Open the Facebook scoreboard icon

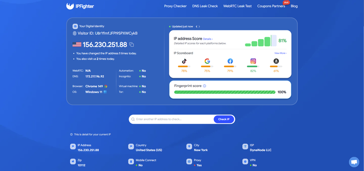(230, 61)
